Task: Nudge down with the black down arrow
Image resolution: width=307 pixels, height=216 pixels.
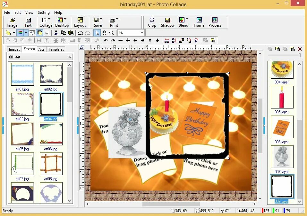Action: [157, 40]
